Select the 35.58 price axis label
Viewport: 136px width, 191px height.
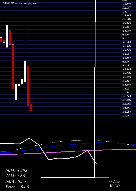(126, 104)
